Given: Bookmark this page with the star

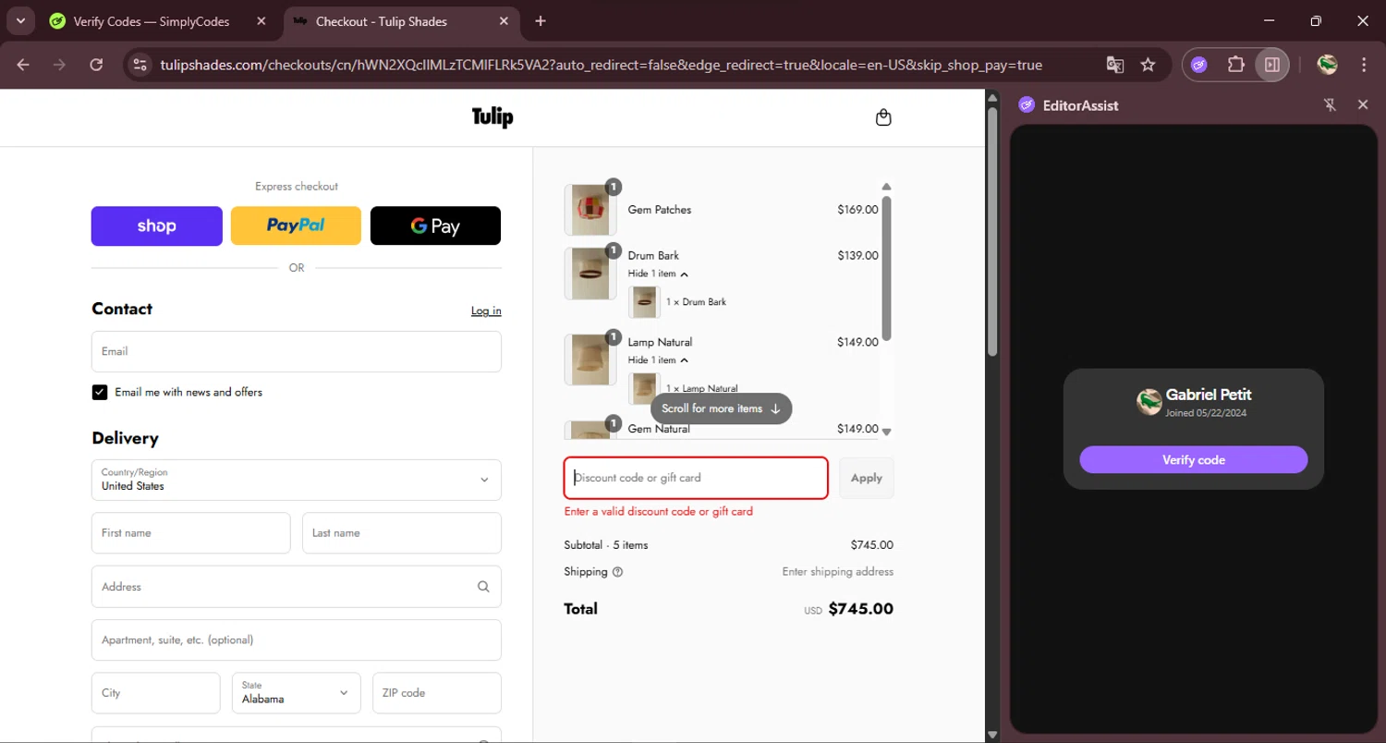Looking at the screenshot, I should (1148, 65).
